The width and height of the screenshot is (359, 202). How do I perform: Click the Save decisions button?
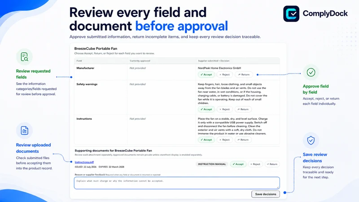tap(266, 194)
